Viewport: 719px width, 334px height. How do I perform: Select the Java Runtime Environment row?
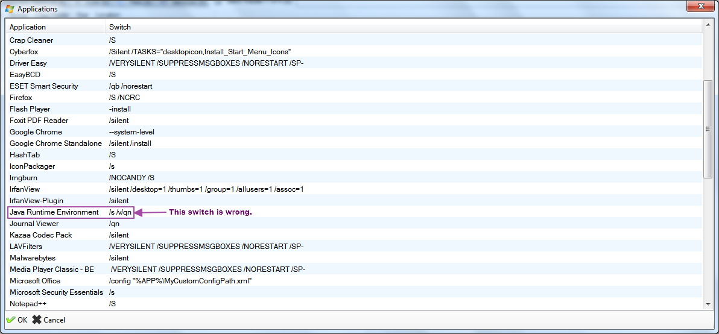point(54,212)
